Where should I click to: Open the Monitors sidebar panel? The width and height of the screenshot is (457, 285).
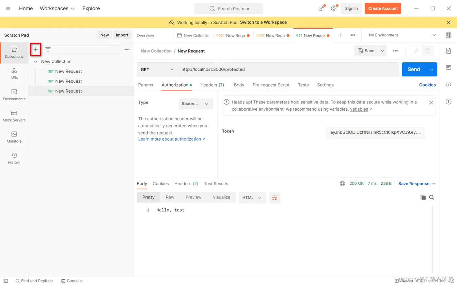14,137
